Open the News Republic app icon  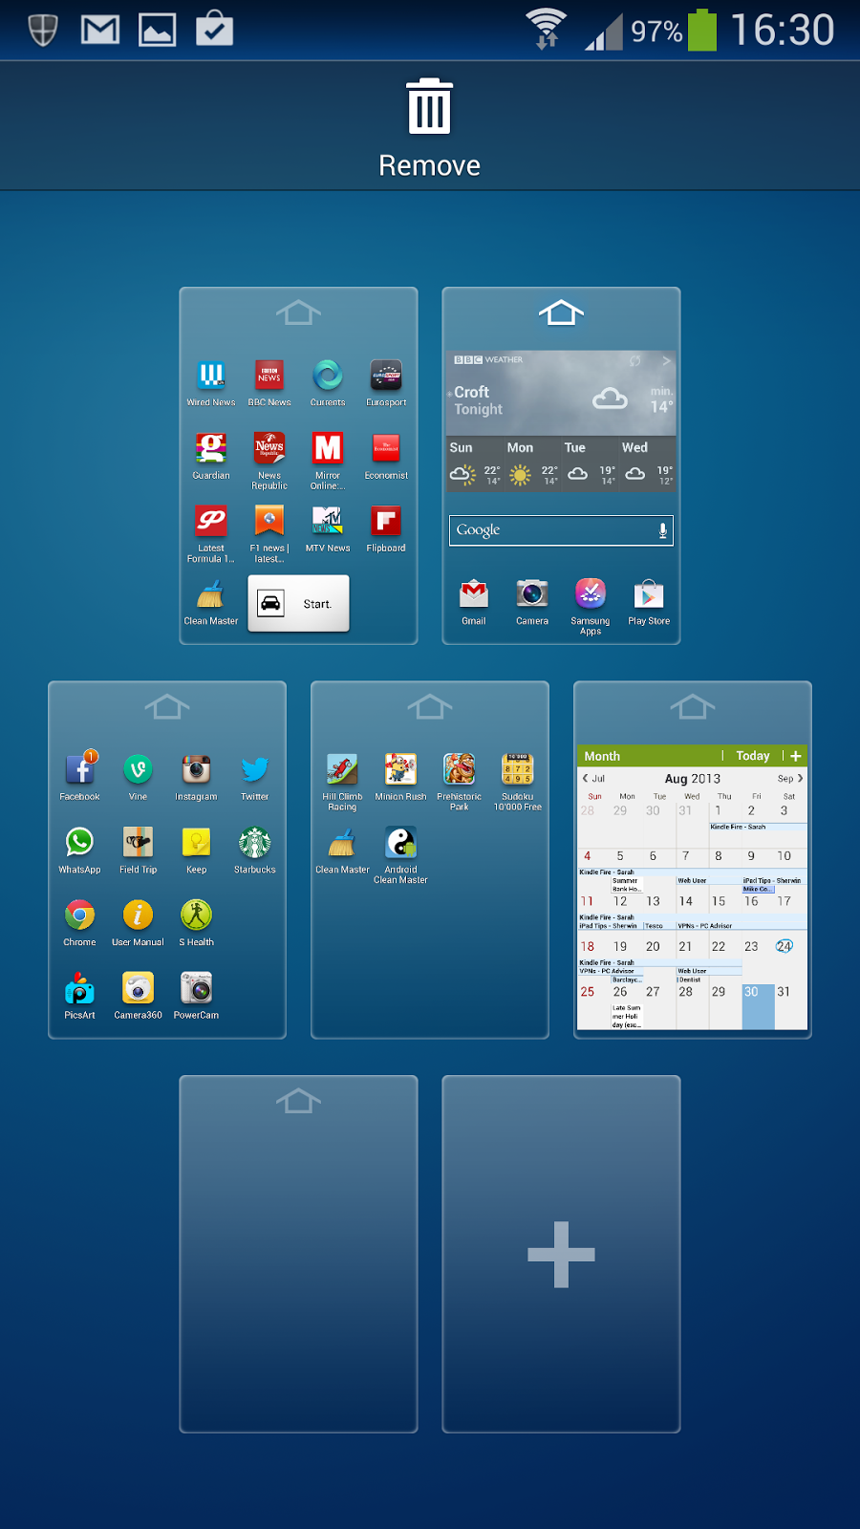pos(269,448)
